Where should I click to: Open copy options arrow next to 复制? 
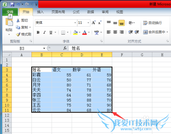tap(30, 27)
